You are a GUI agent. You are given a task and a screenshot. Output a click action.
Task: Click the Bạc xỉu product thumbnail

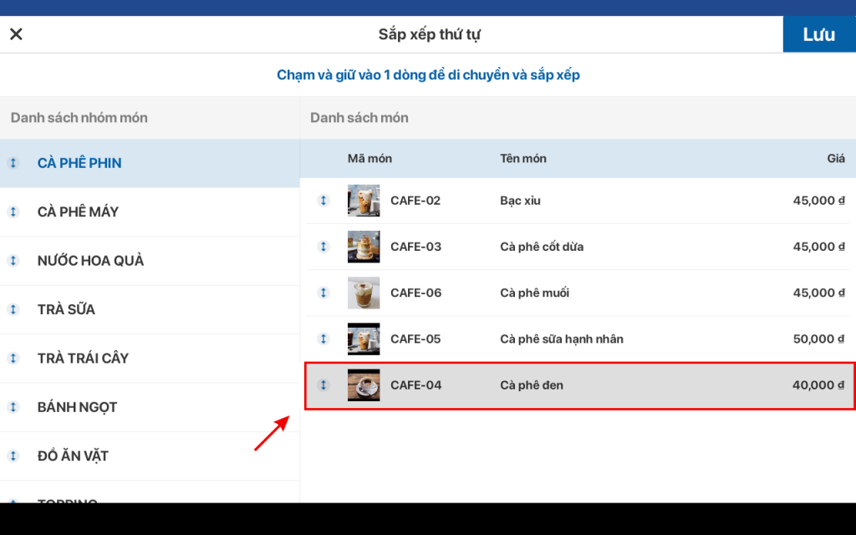364,201
